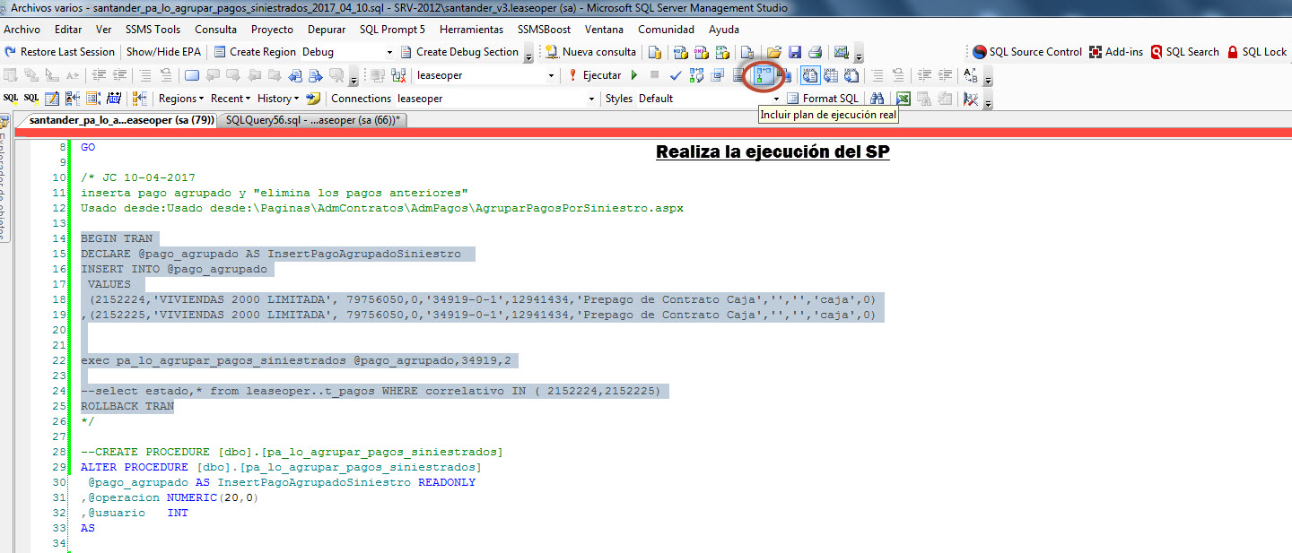1292x553 pixels.
Task: Click the parse query checkmark icon
Action: coord(675,75)
